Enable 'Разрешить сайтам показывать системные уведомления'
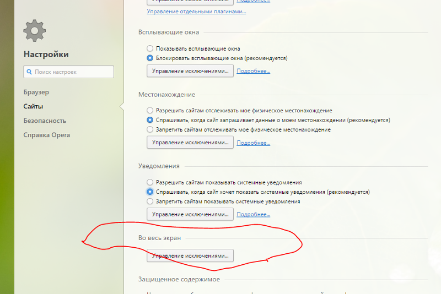The image size is (441, 294). tap(150, 182)
